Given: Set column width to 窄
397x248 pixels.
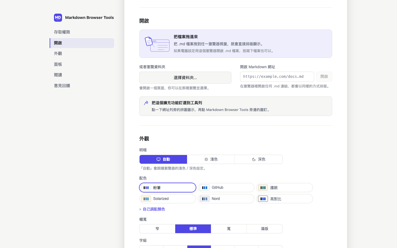Looking at the screenshot, I should coord(157,229).
